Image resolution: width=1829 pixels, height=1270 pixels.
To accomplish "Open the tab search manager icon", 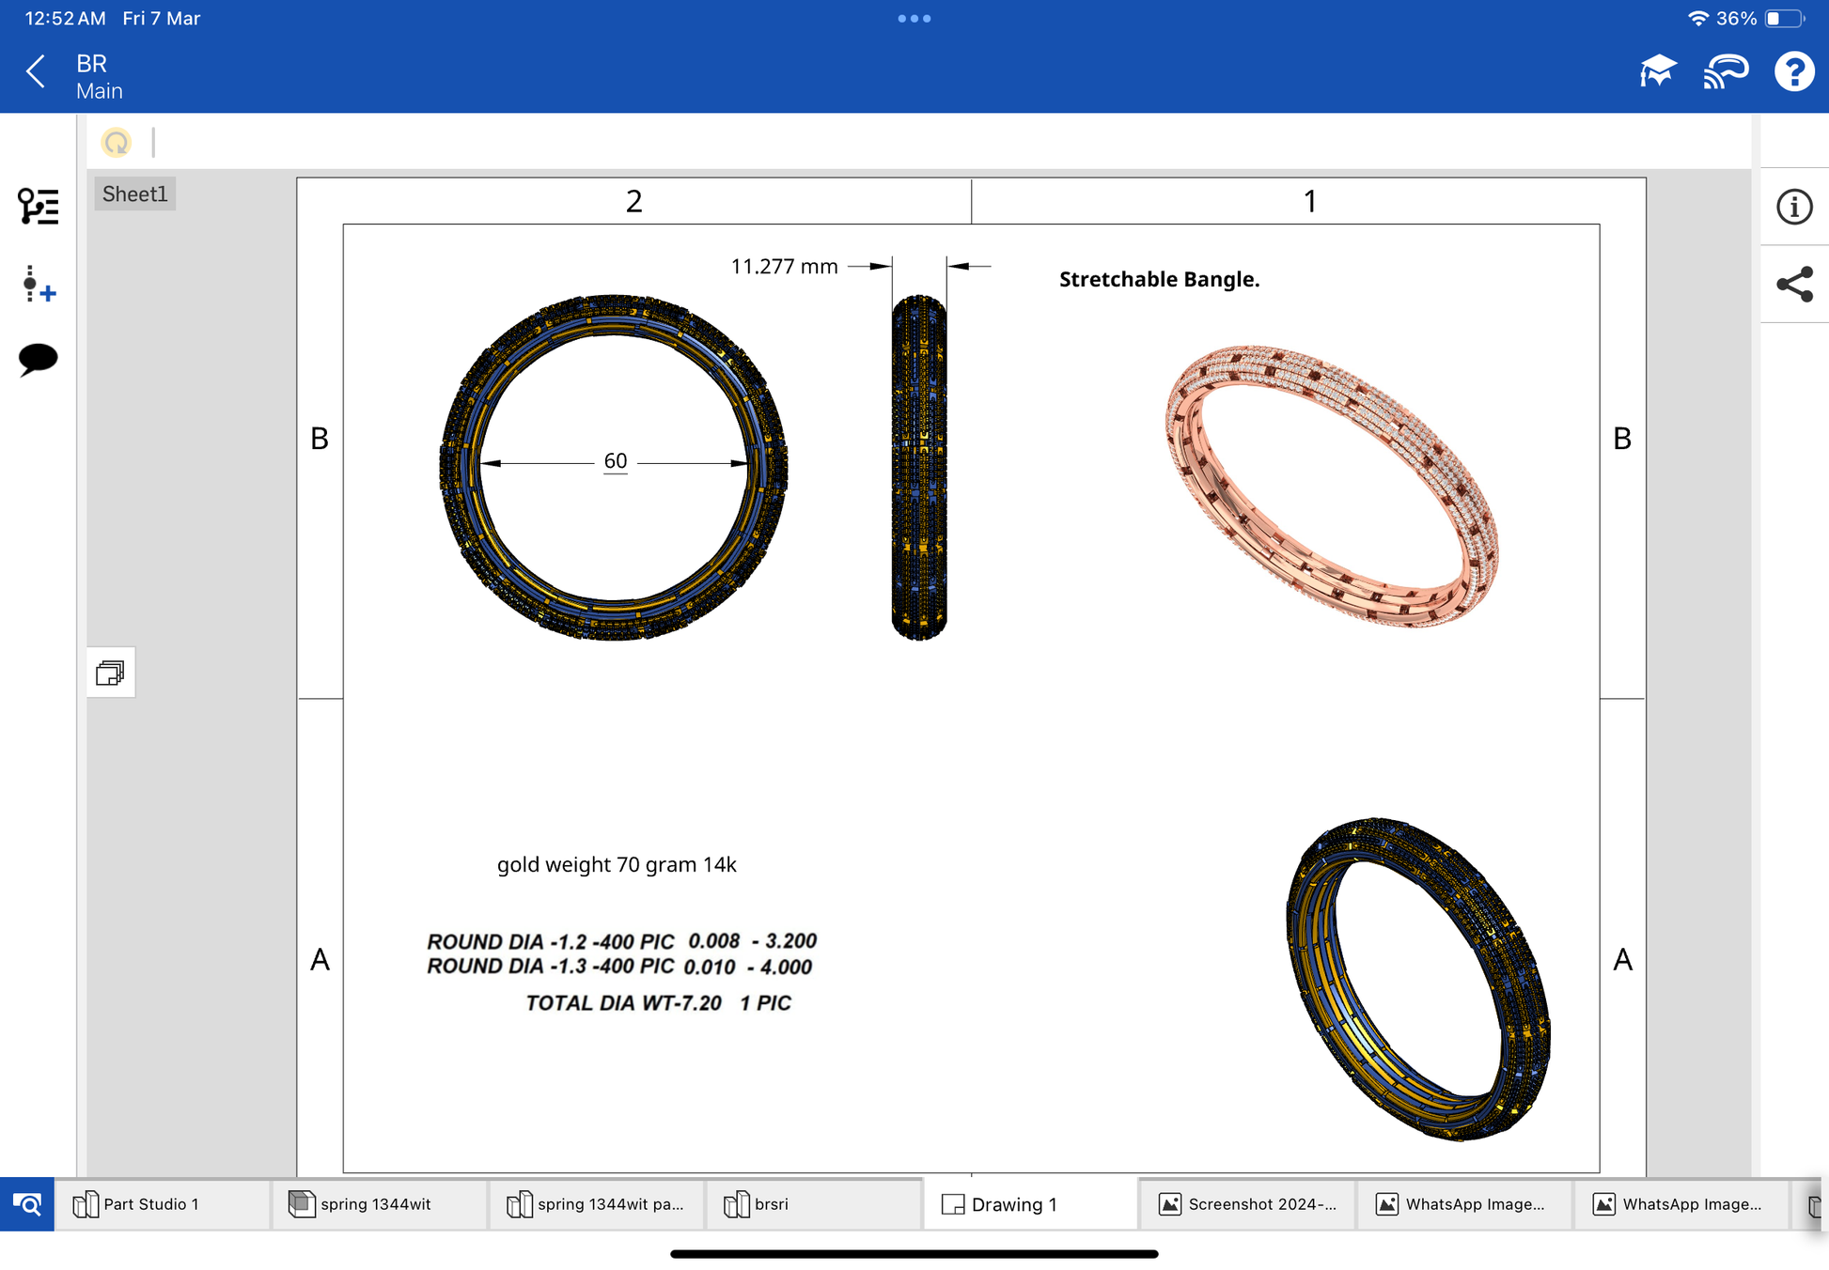I will 27,1204.
